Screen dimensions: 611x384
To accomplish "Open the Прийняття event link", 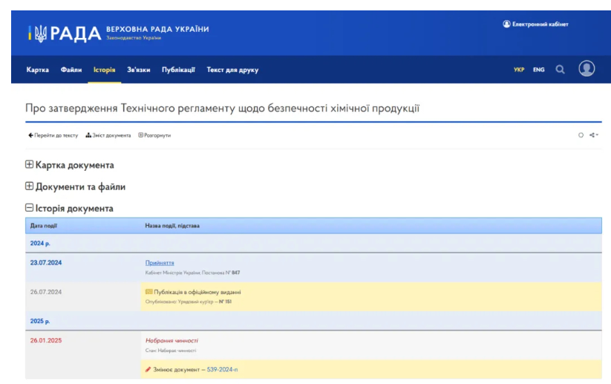I will click(x=160, y=263).
